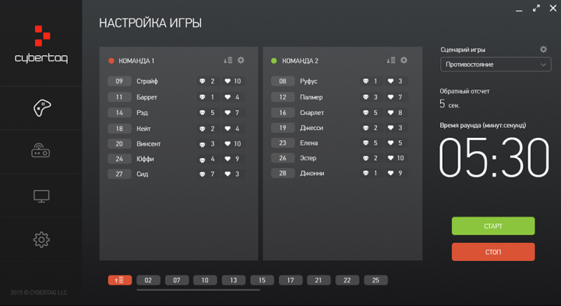Click the orange sort-up button for unassigned players
561x306 pixels.
120,280
